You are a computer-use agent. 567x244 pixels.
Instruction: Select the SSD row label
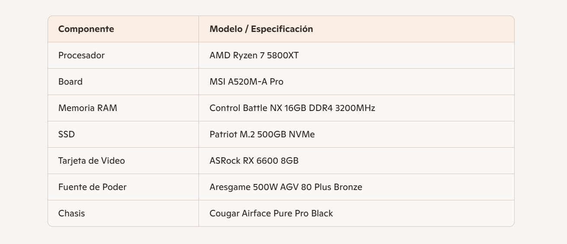click(x=67, y=135)
